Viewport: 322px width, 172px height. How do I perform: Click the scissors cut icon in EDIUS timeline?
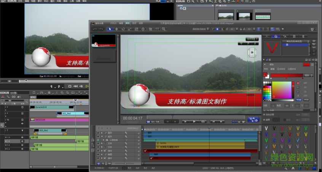tap(56, 93)
